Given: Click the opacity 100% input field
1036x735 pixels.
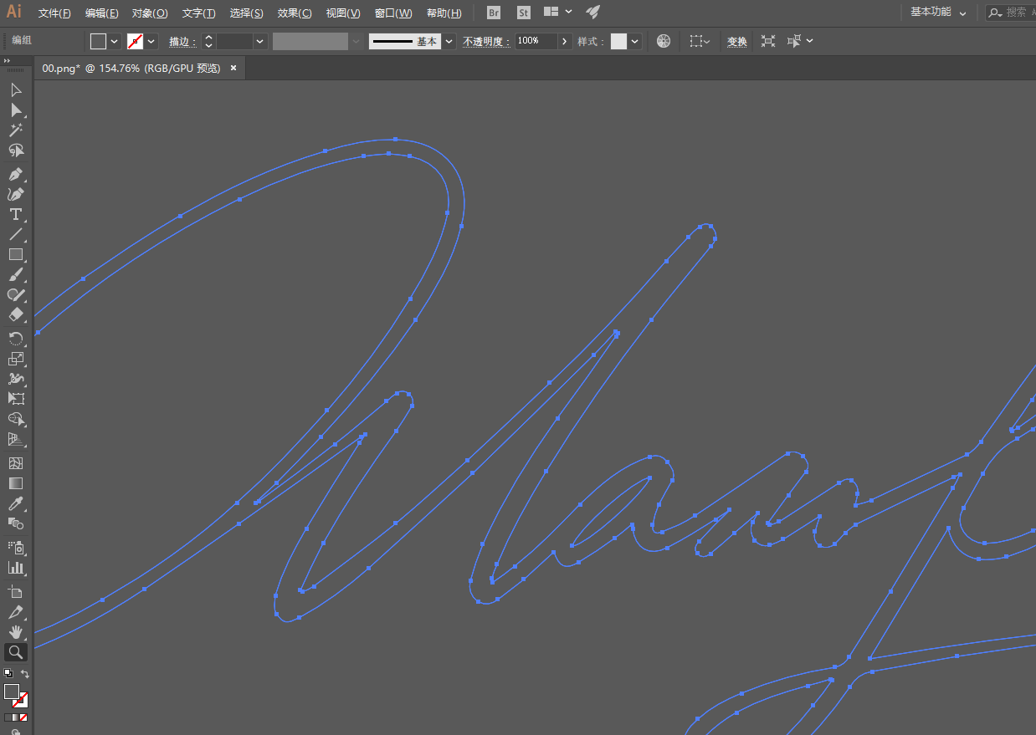Looking at the screenshot, I should tap(536, 41).
